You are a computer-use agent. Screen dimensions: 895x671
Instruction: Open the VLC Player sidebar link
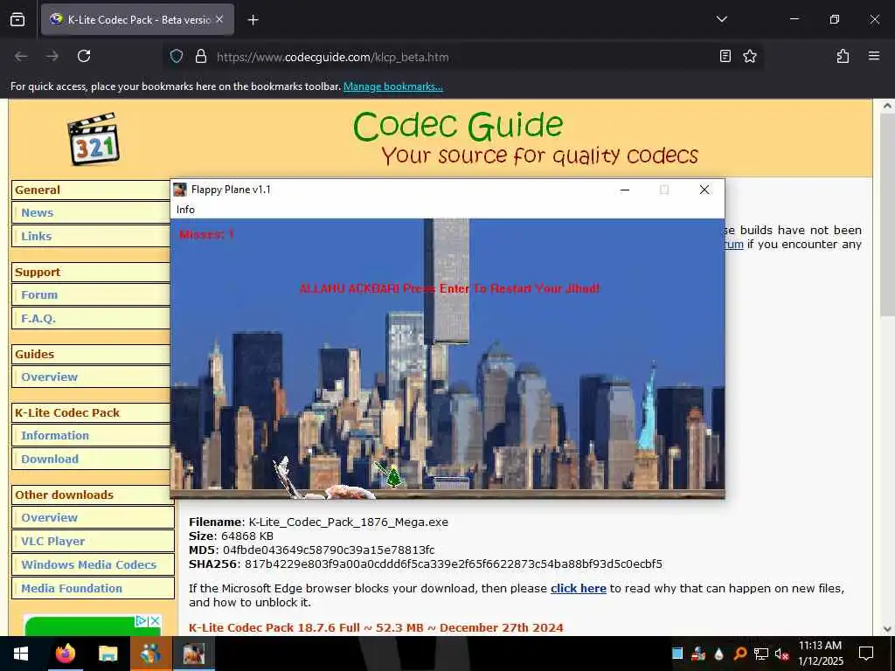[53, 541]
